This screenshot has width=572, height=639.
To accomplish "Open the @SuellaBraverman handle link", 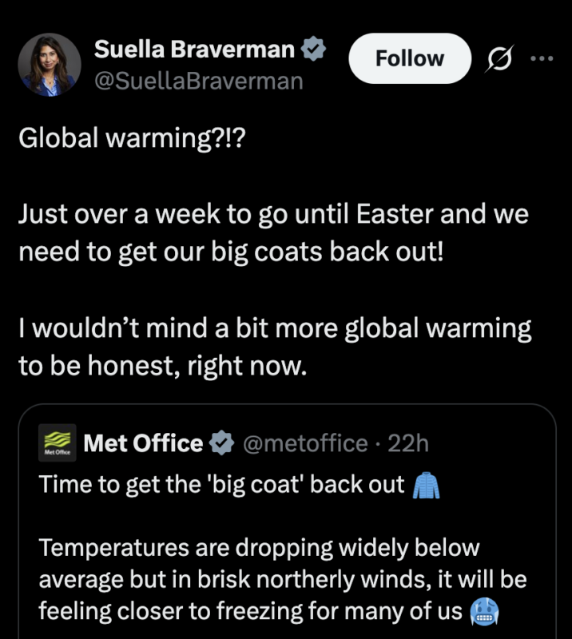I will 198,81.
